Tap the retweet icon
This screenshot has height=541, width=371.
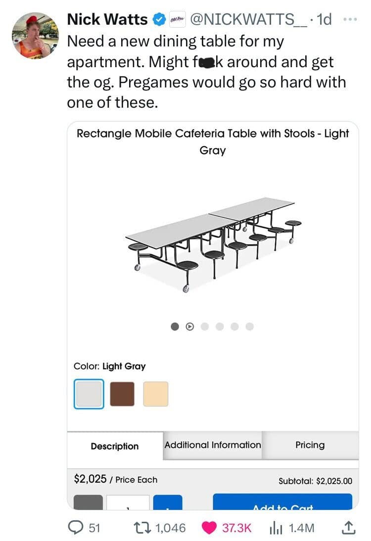pos(141,528)
